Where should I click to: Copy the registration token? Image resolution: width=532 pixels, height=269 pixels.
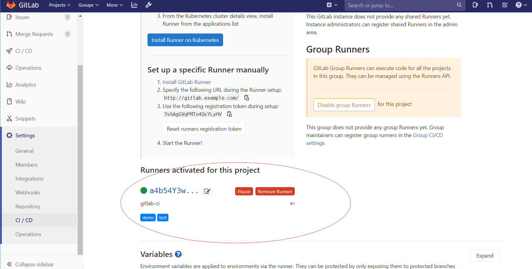[229, 114]
